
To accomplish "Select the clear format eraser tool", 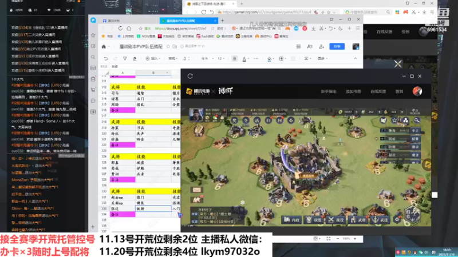I will [x=135, y=59].
